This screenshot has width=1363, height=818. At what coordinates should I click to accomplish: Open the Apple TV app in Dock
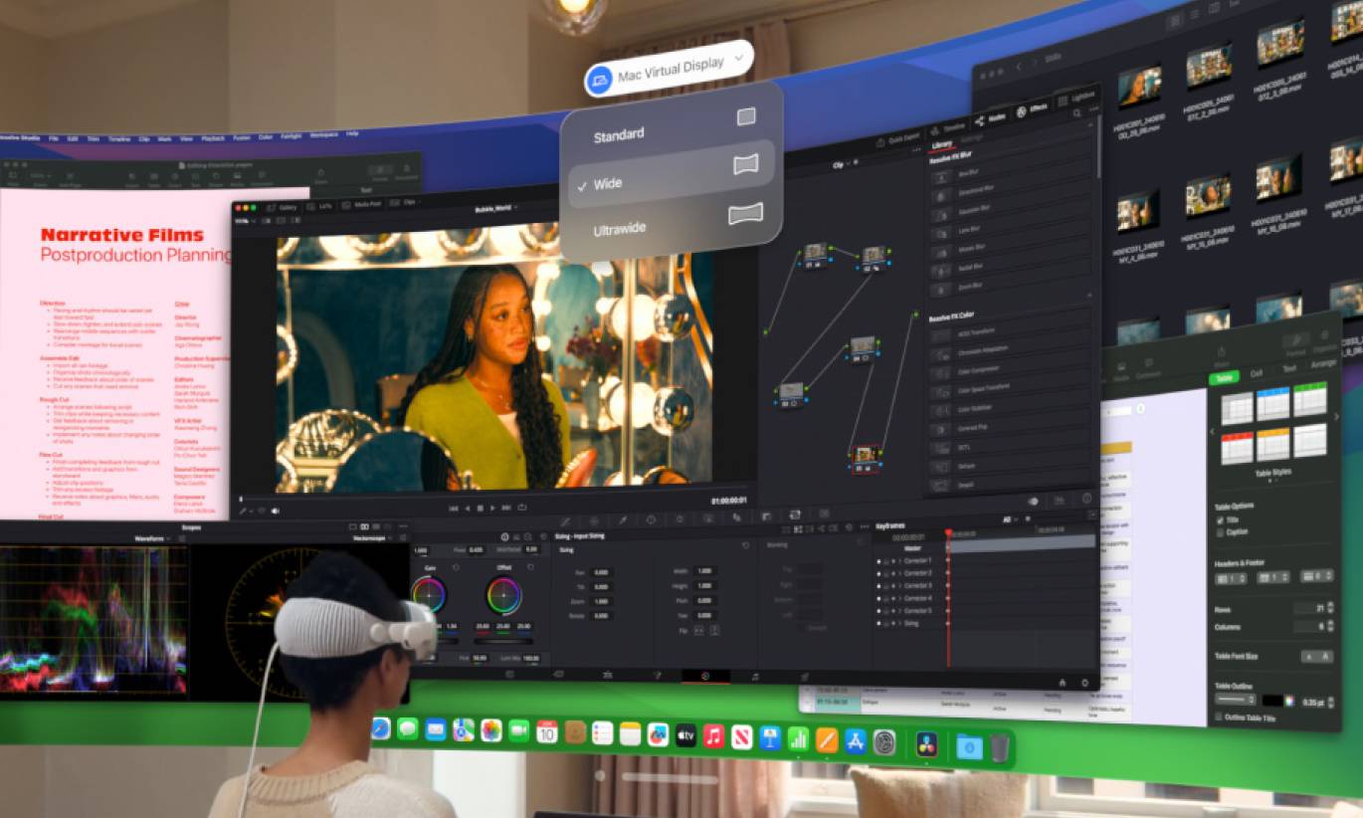(685, 735)
